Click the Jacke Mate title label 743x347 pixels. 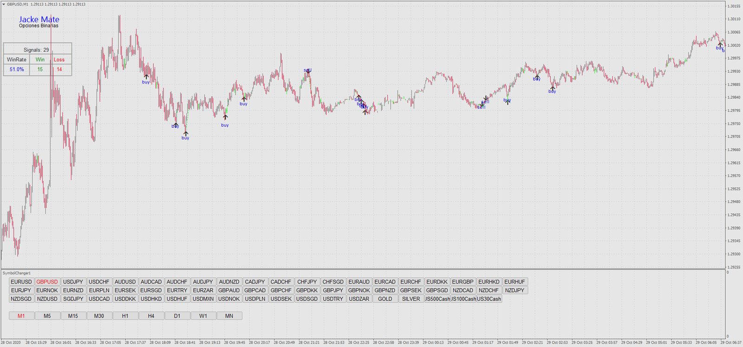click(x=39, y=20)
